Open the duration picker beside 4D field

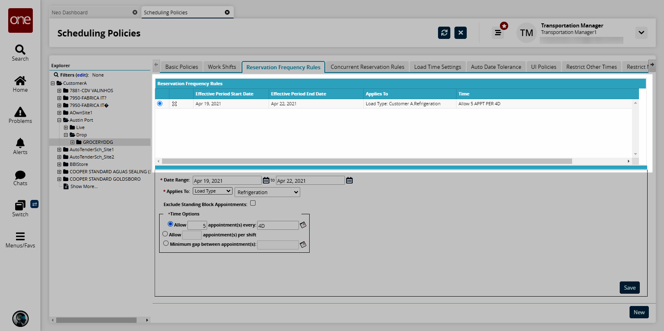coord(303,225)
